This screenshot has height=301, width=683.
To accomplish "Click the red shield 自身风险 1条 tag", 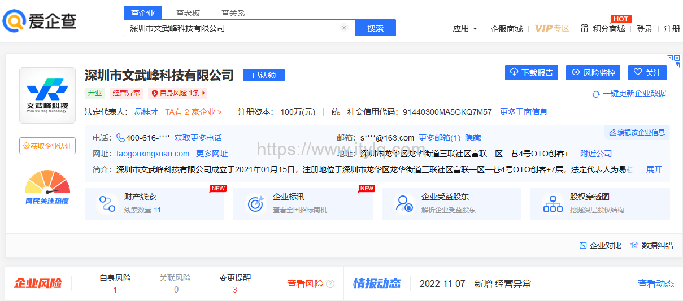I will [177, 93].
